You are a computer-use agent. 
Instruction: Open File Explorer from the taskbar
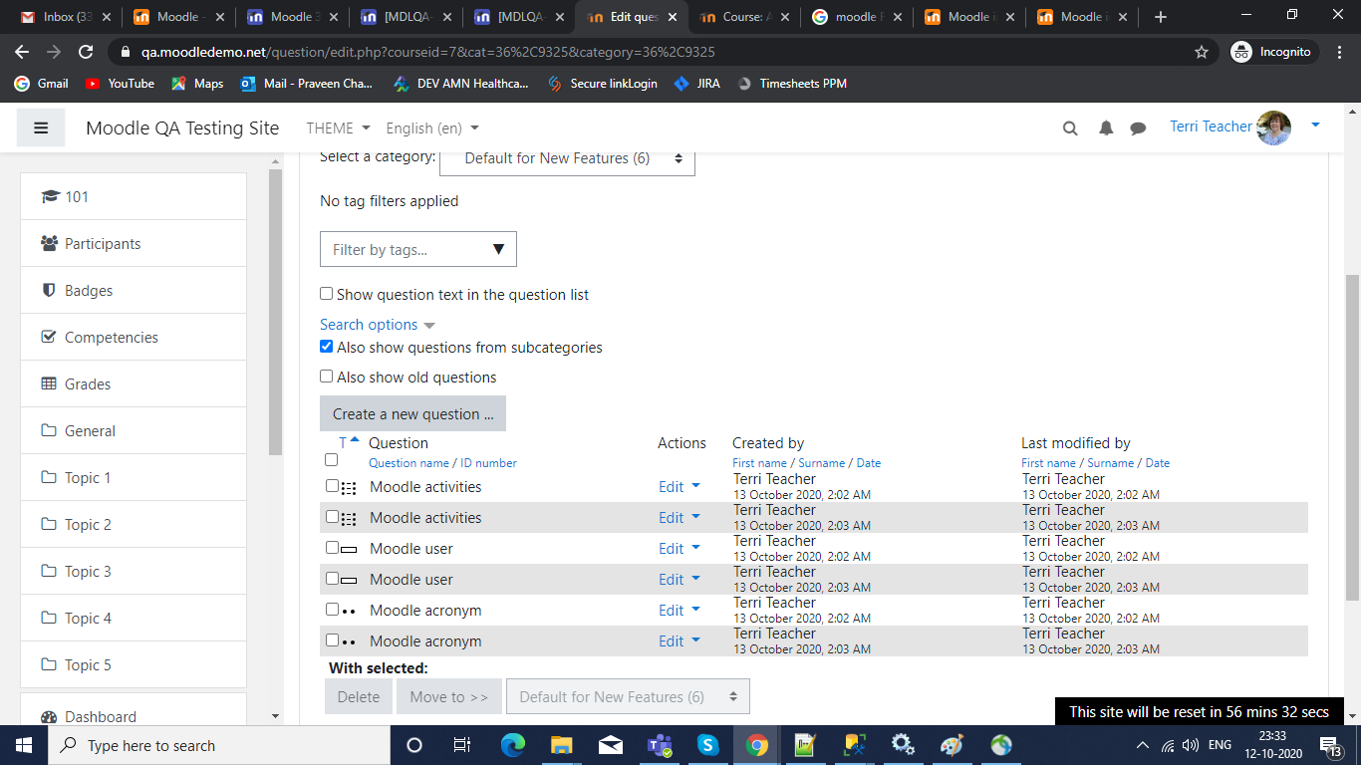(562, 745)
